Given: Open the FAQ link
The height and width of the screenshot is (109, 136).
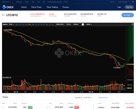Looking at the screenshot, I should 33,2.
